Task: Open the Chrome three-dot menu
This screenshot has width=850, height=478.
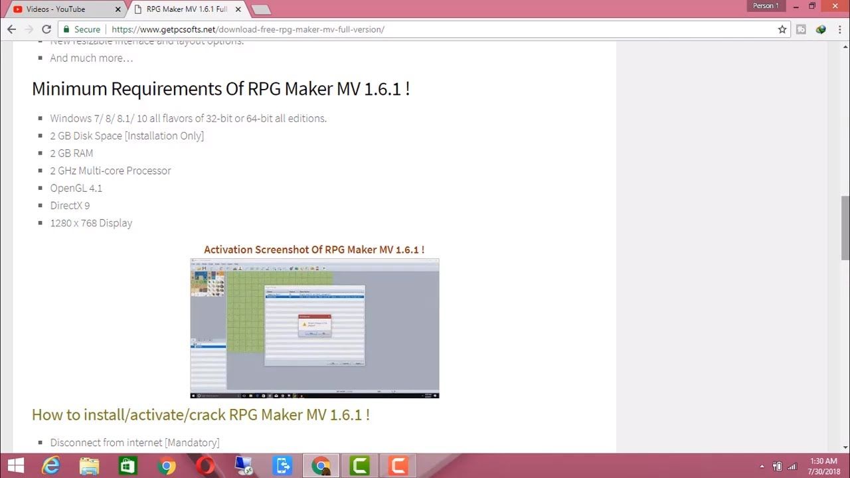Action: (x=839, y=29)
